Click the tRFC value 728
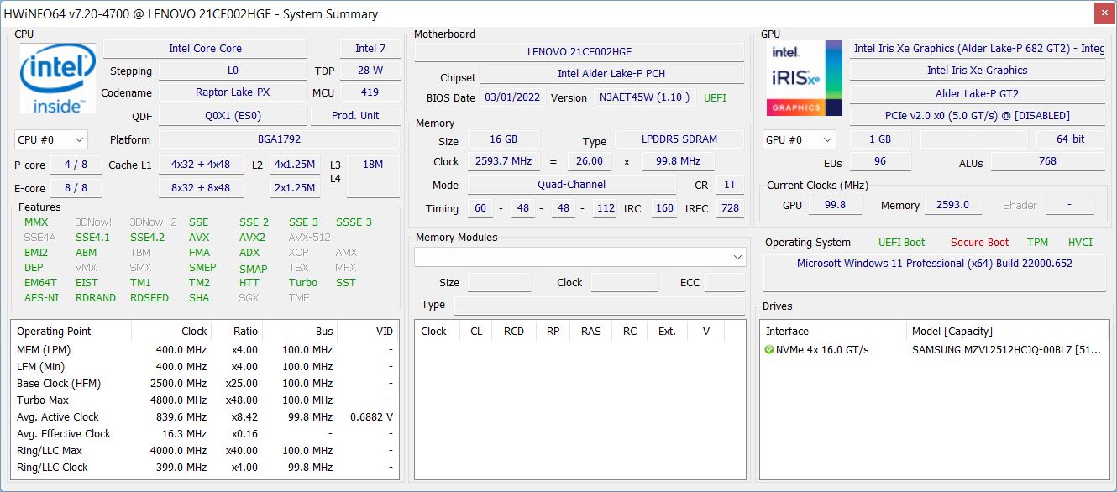The height and width of the screenshot is (492, 1117). pyautogui.click(x=730, y=208)
